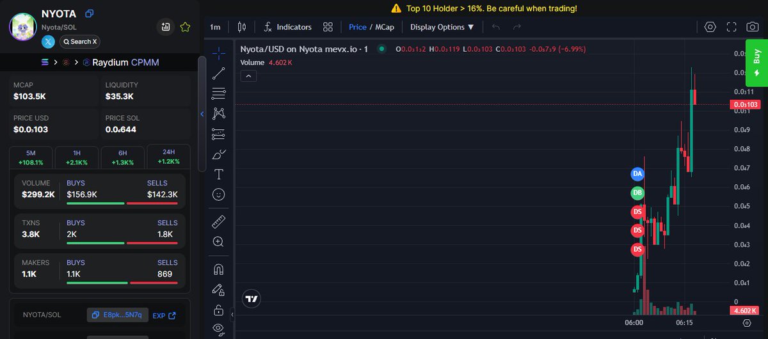Select the 24H change period tab

(x=169, y=157)
